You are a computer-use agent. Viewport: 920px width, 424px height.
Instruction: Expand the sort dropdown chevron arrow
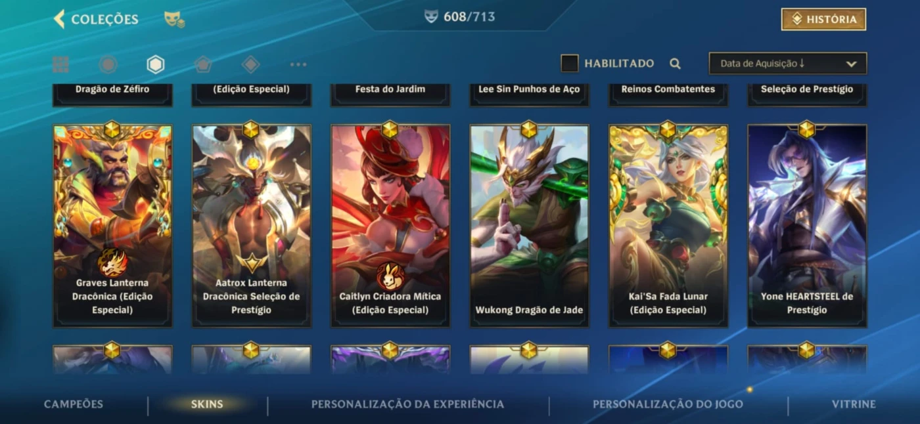852,64
